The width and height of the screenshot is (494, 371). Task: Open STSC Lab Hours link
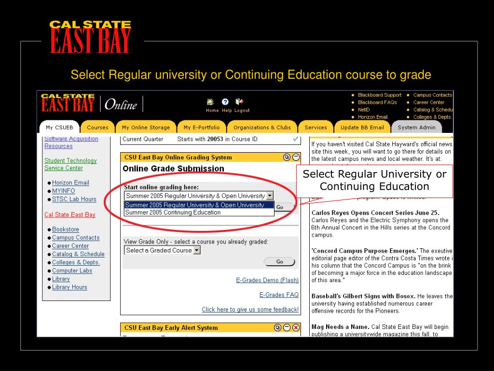pos(74,199)
